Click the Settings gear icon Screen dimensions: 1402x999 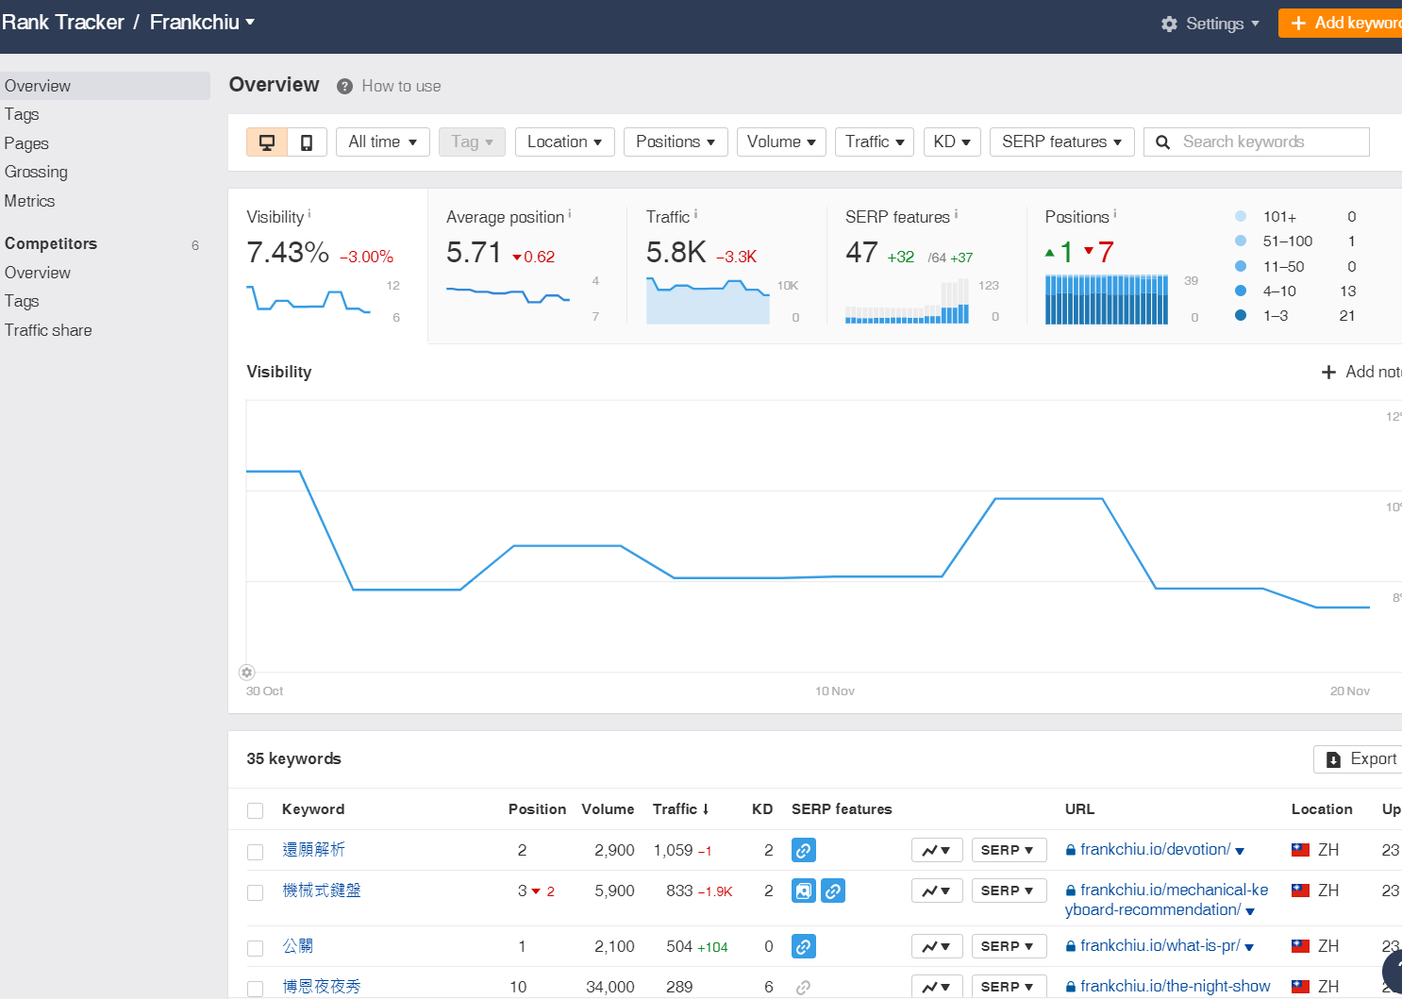(x=1169, y=24)
